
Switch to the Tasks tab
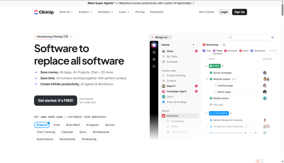(x=217, y=51)
